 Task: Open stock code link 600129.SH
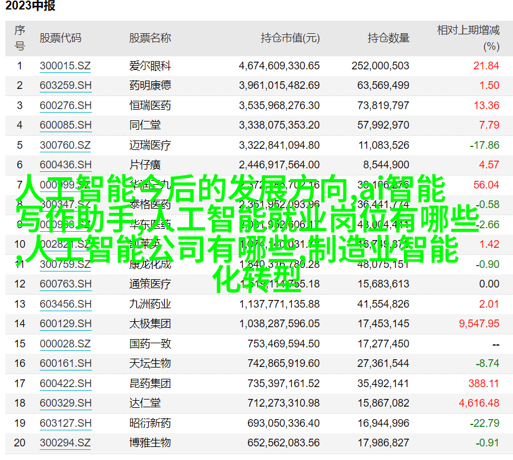[x=65, y=324]
